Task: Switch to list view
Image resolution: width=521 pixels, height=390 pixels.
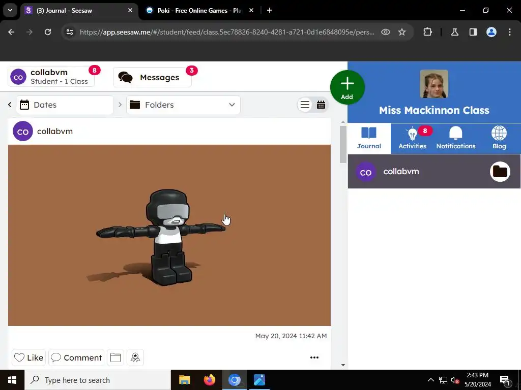Action: click(x=305, y=105)
